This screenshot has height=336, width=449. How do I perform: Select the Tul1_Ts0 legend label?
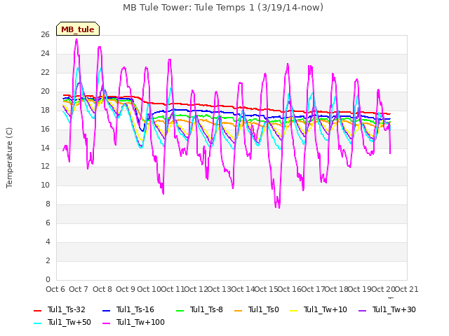click(x=264, y=309)
